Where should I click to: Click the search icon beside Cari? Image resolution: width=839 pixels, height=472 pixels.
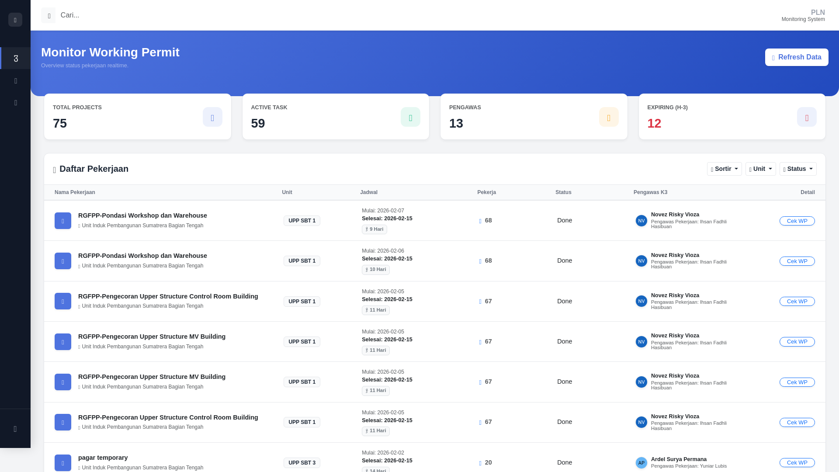tap(49, 15)
